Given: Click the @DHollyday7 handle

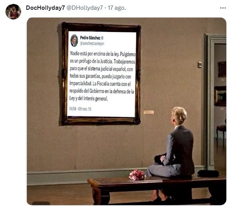Looking at the screenshot, I should [85, 8].
